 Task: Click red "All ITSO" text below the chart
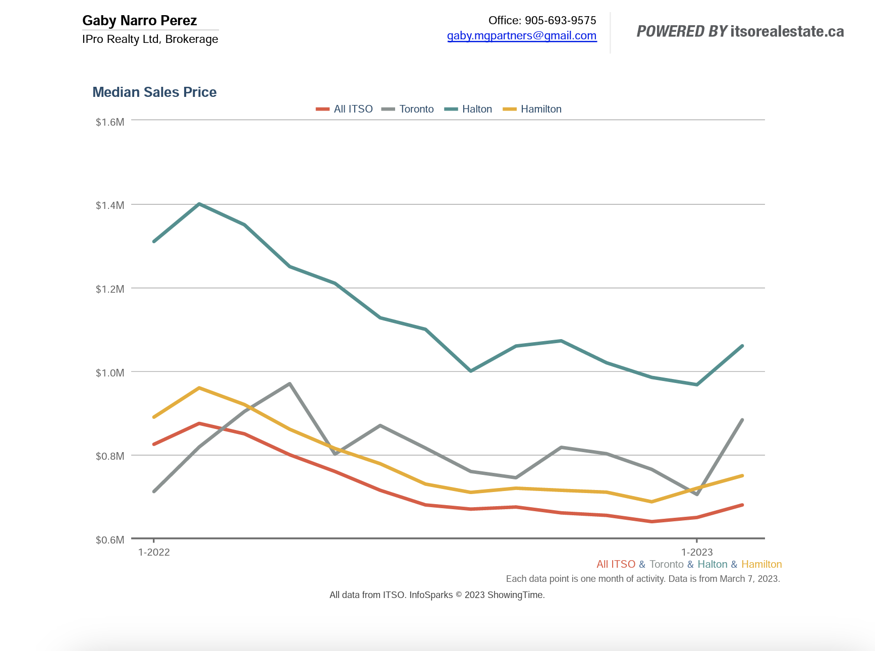click(616, 564)
